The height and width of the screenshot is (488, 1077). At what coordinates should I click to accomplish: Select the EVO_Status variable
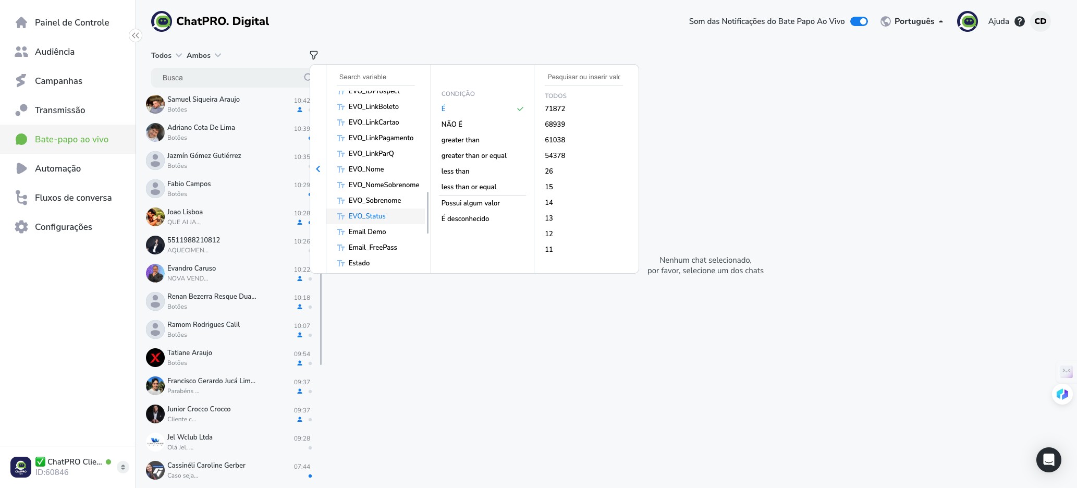click(x=376, y=216)
